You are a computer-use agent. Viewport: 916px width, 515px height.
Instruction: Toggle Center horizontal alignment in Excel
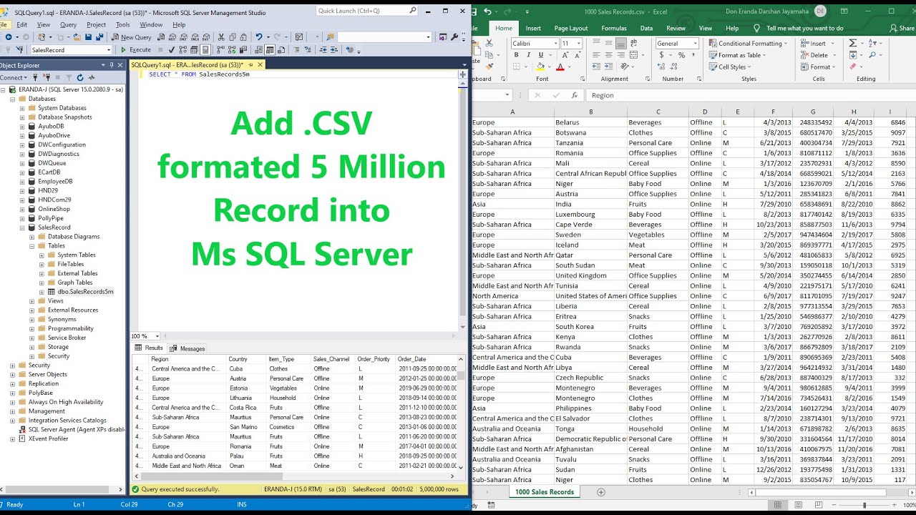click(x=608, y=54)
